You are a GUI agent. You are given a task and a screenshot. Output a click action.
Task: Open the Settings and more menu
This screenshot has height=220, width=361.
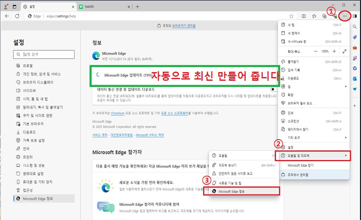pyautogui.click(x=345, y=16)
